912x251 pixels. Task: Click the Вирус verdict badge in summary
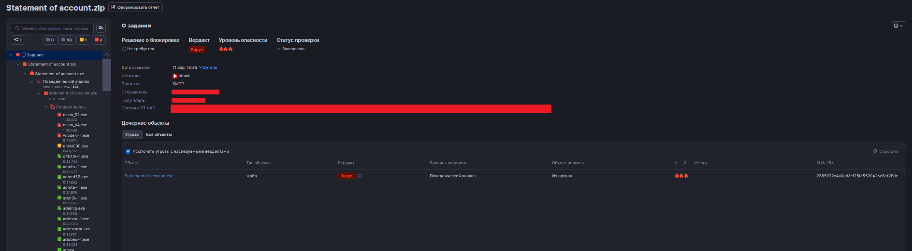(x=197, y=50)
